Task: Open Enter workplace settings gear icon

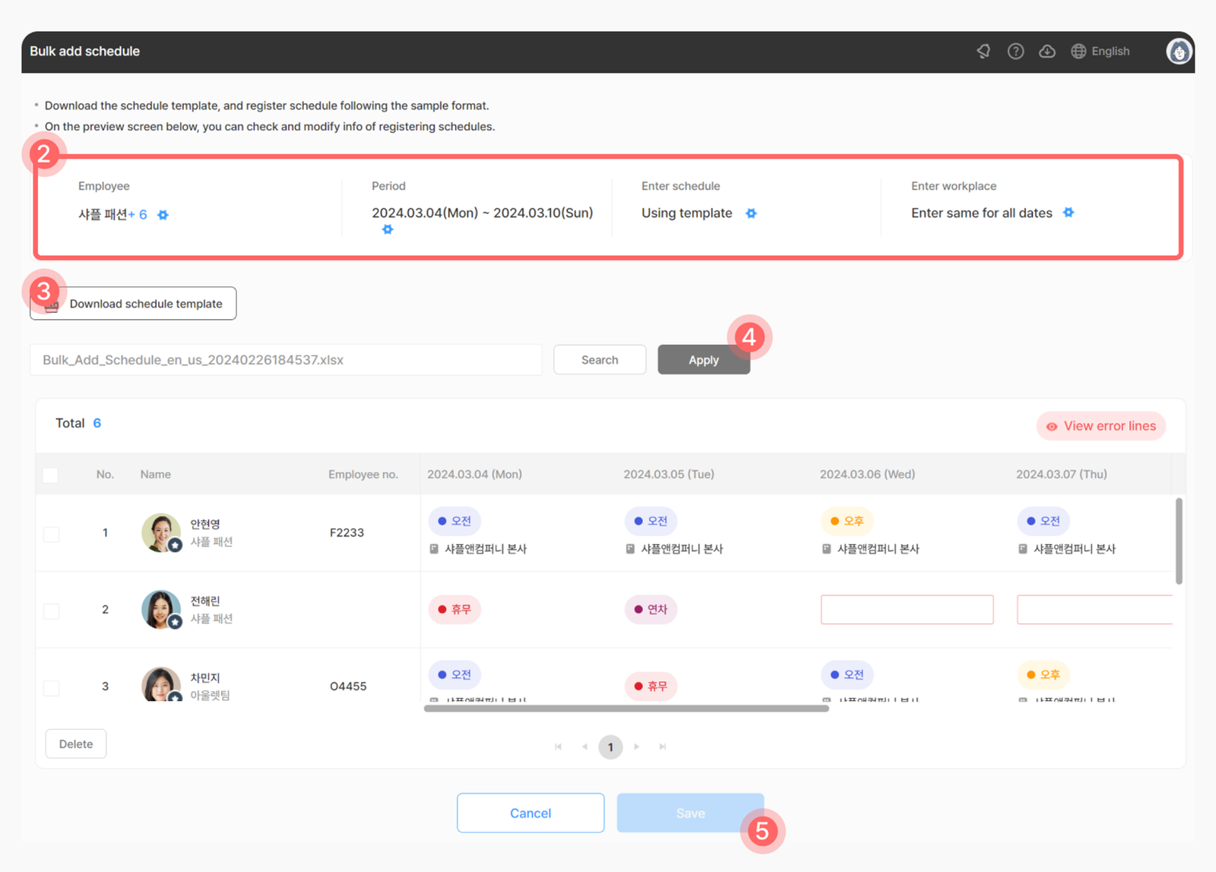Action: [1069, 213]
